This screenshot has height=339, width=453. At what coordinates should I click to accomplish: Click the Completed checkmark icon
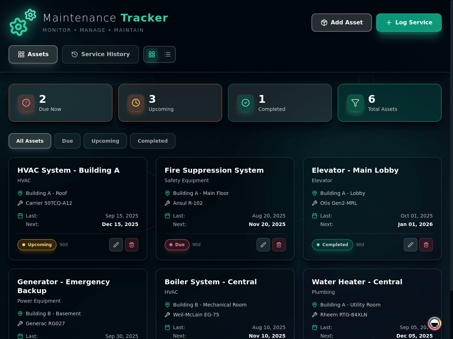tap(246, 103)
